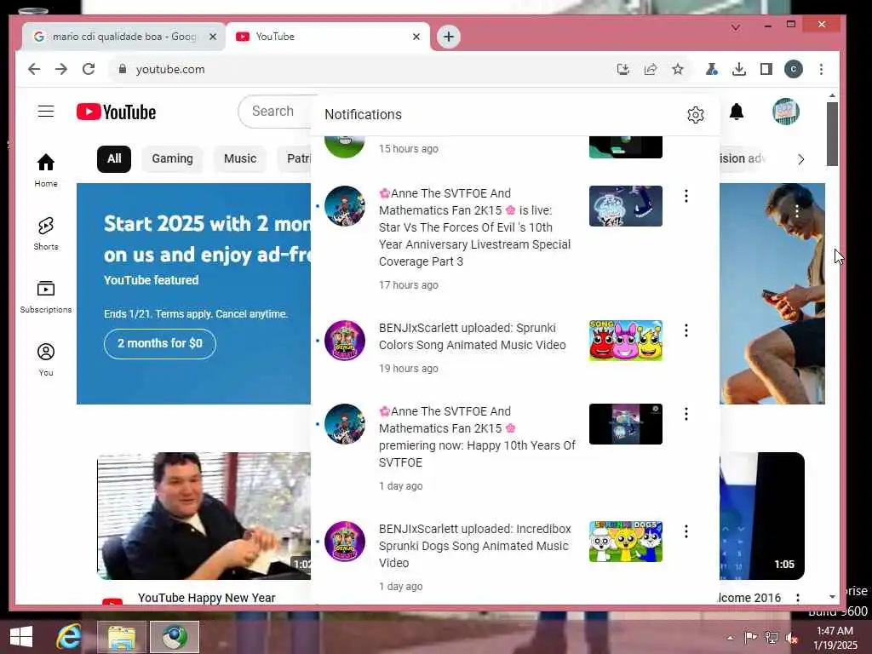
Task: Share this page from the address bar
Action: tap(650, 69)
